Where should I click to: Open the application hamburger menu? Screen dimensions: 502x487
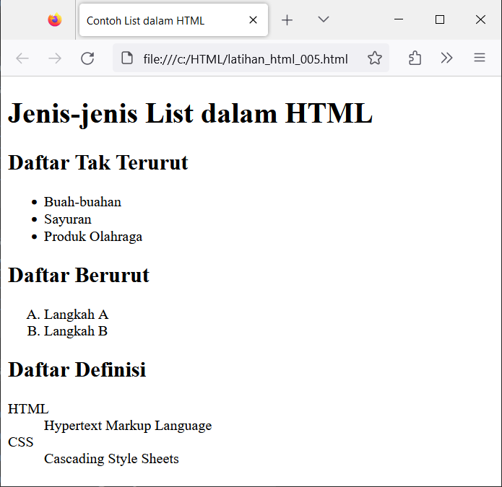(480, 58)
